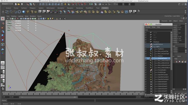The image size is (188, 105).
Task: Click the FT shelf icon
Action: (x=52, y=11)
